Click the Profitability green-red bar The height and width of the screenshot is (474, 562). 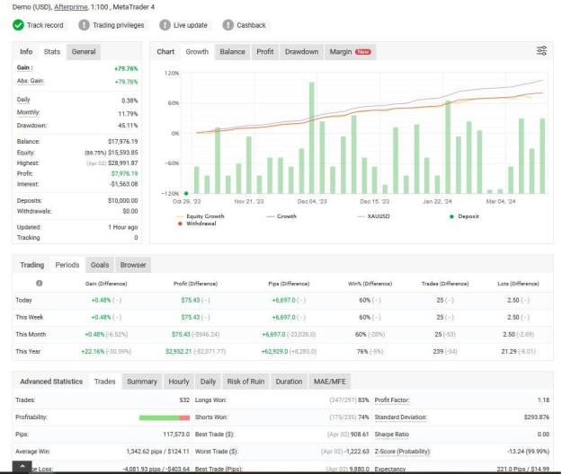tap(165, 417)
